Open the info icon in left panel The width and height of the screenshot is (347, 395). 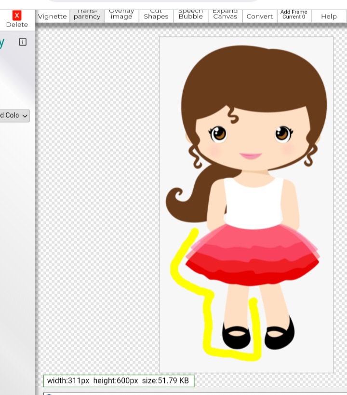point(23,42)
